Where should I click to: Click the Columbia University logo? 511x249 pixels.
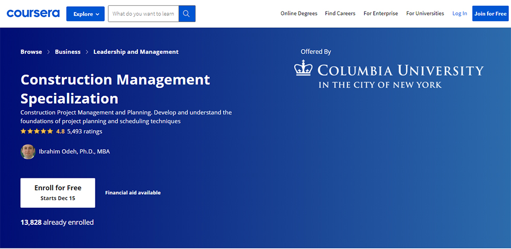click(389, 74)
